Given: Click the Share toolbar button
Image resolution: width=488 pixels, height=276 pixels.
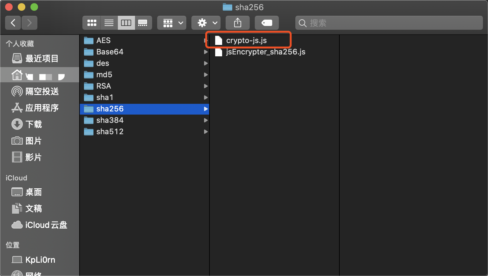Looking at the screenshot, I should click(238, 23).
